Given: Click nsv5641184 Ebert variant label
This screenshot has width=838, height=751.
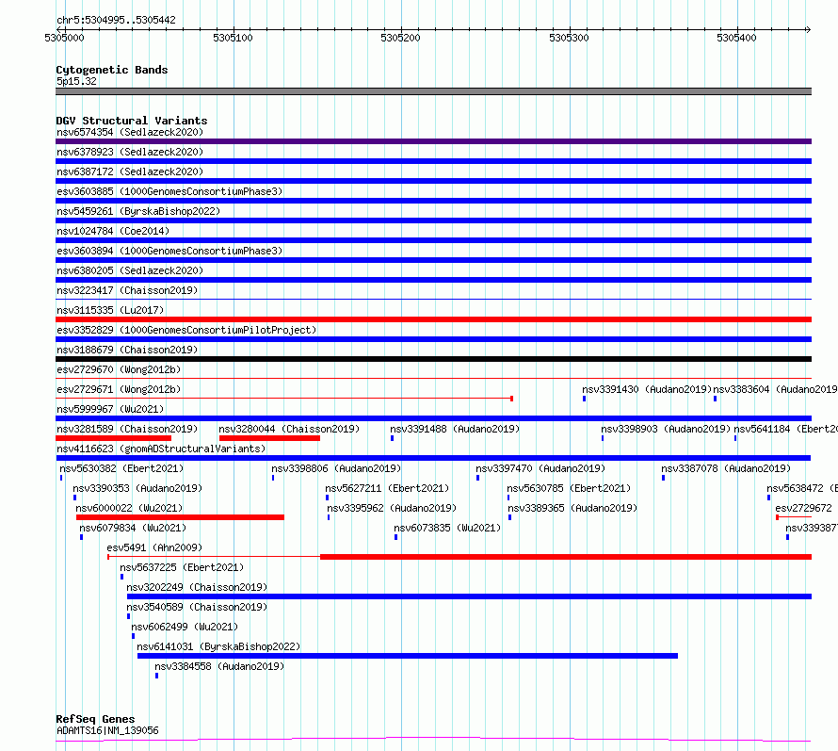Looking at the screenshot, I should pyautogui.click(x=785, y=429).
